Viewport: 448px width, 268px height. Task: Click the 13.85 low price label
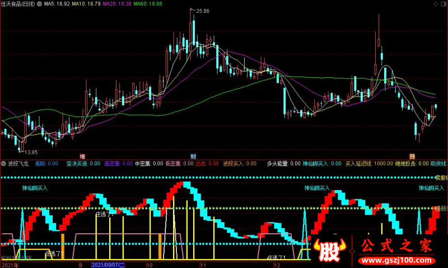pyautogui.click(x=31, y=153)
